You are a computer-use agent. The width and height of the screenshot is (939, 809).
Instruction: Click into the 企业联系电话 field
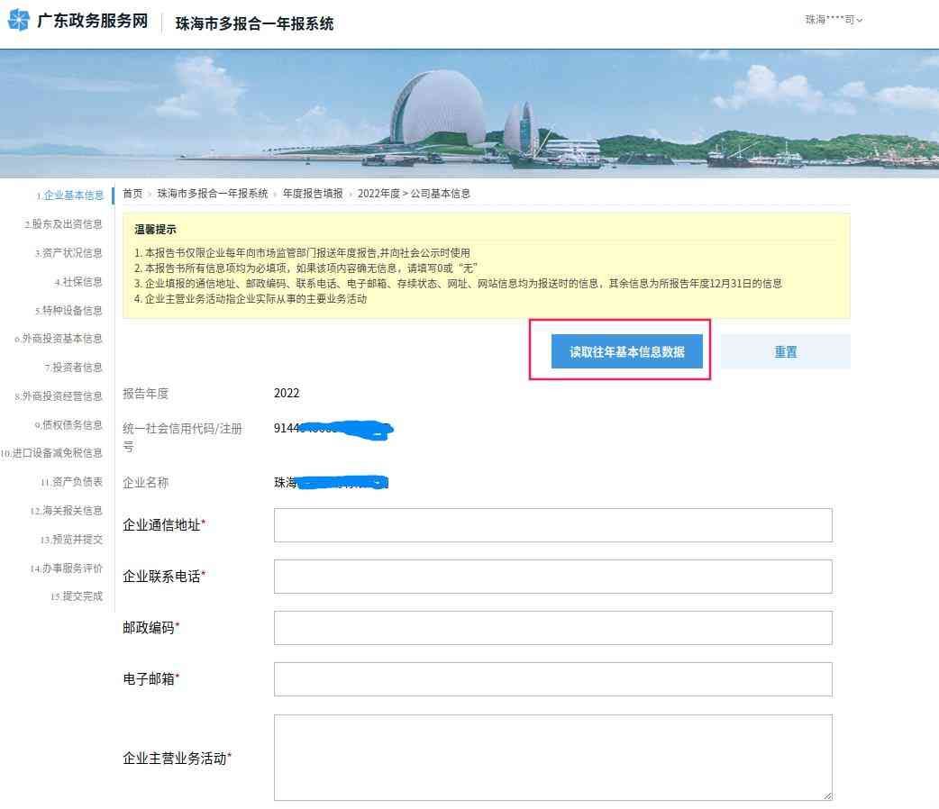coord(552,577)
